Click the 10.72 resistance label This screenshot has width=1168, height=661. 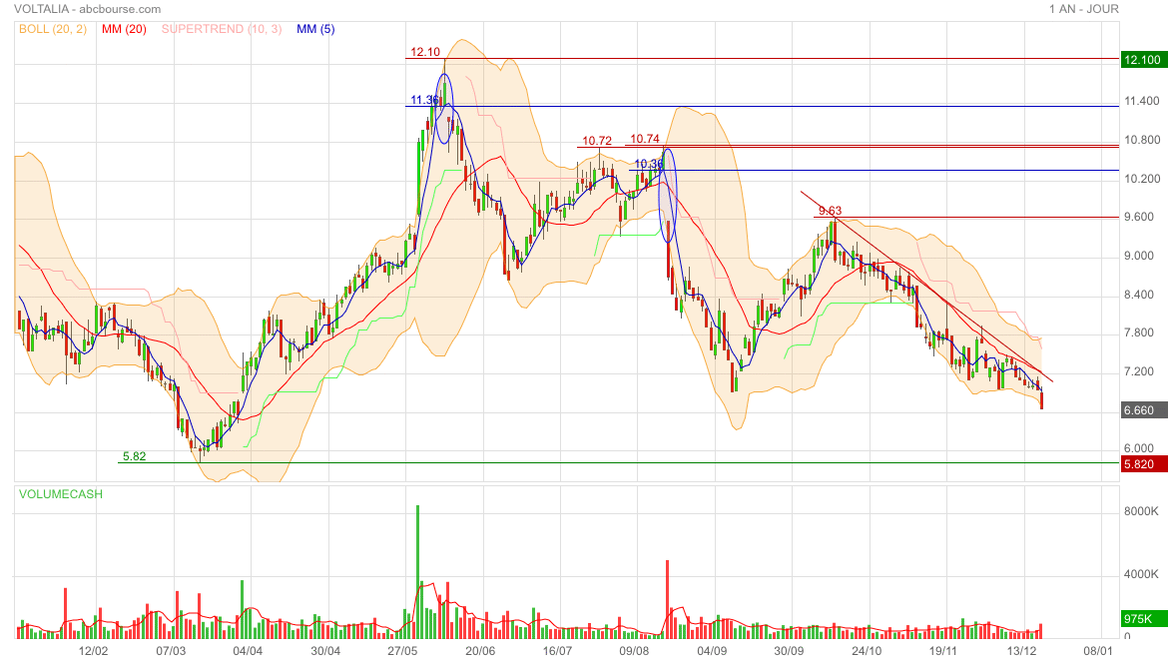coord(597,141)
